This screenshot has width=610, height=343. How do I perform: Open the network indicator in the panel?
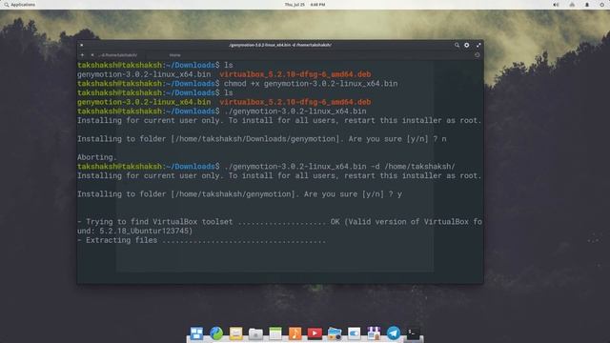[x=572, y=5]
